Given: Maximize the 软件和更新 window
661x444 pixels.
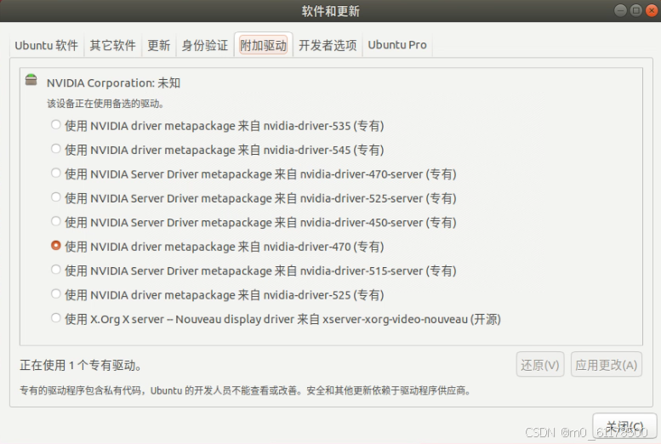Looking at the screenshot, I should tap(636, 10).
